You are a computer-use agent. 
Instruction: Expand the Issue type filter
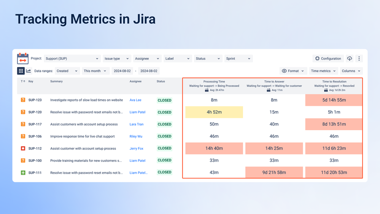[x=117, y=59]
